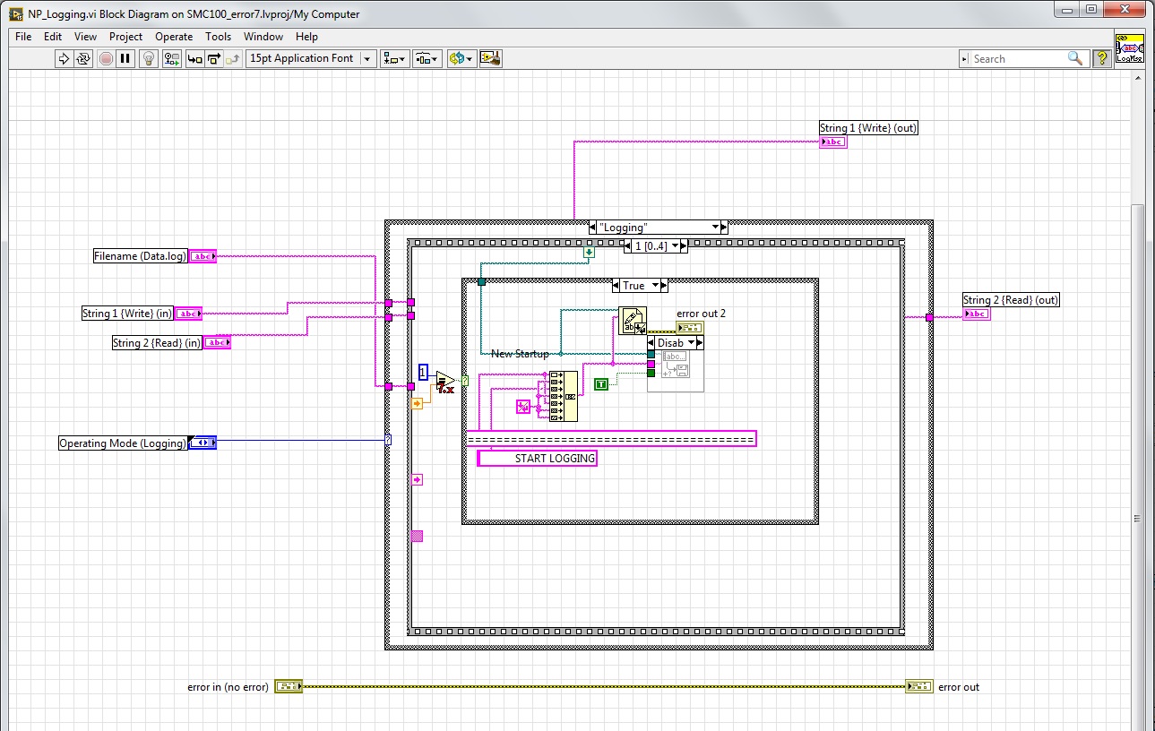The width and height of the screenshot is (1155, 731).
Task: Open the Project menu
Action: coord(125,37)
